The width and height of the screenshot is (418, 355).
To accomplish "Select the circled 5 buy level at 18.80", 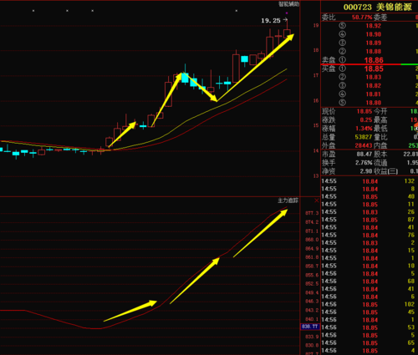I will tap(370, 103).
